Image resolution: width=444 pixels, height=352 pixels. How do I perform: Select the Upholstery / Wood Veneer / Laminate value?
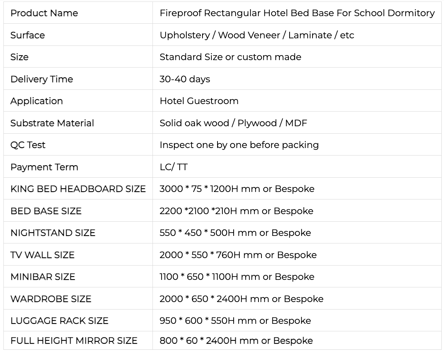click(257, 35)
